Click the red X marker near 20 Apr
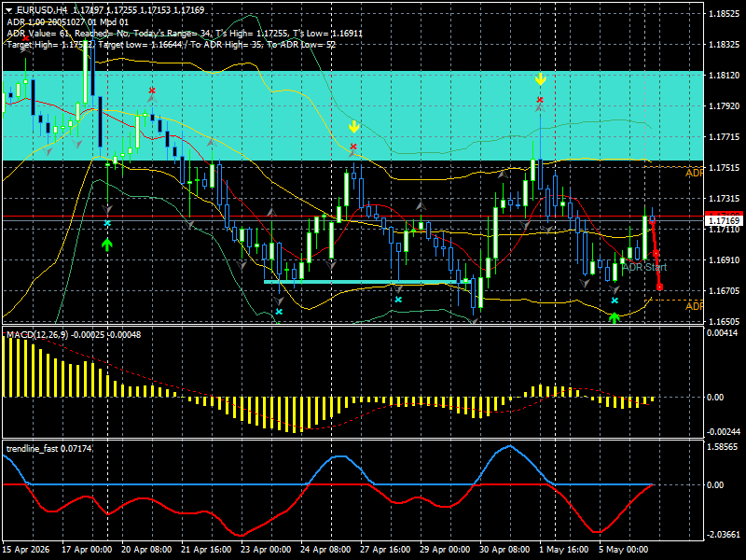 pos(152,91)
